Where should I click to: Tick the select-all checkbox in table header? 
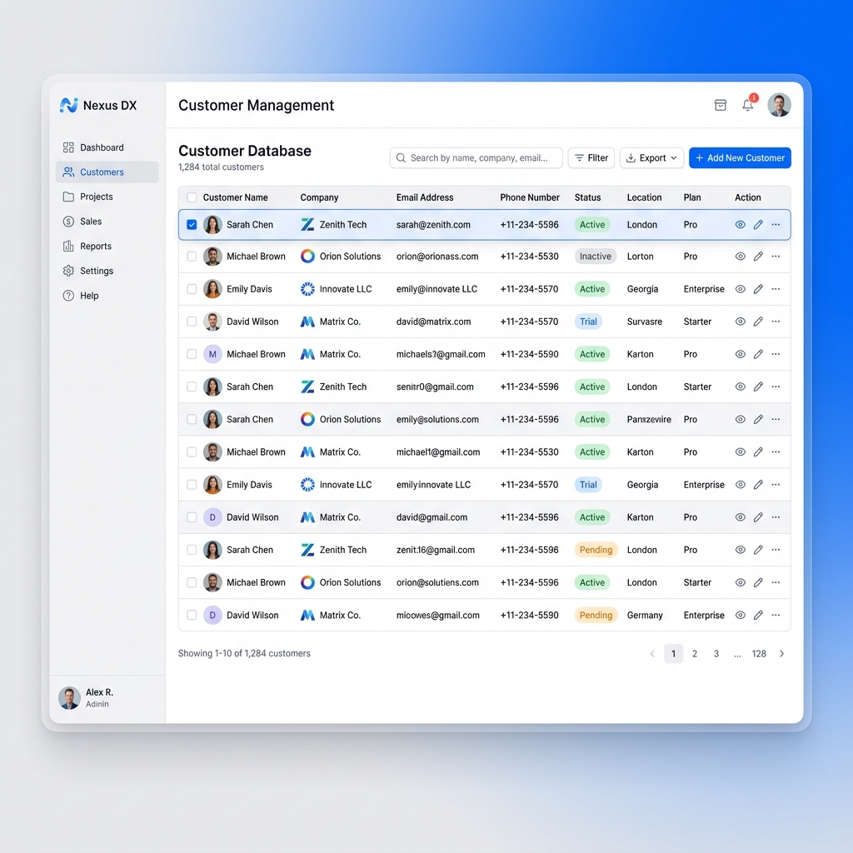(192, 197)
